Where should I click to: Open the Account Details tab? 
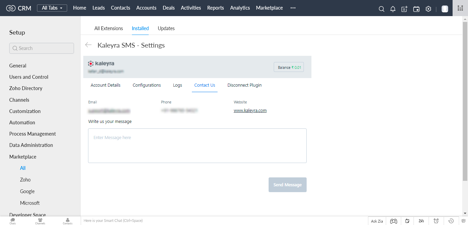click(106, 85)
